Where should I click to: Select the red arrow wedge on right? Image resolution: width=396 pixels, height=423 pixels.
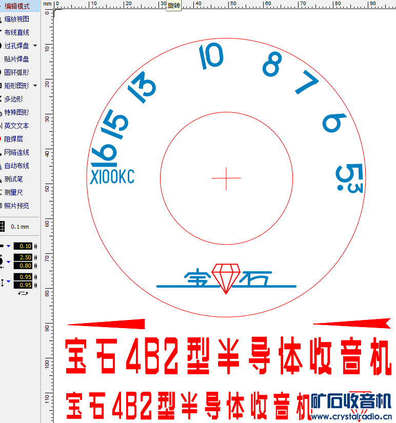(352, 323)
